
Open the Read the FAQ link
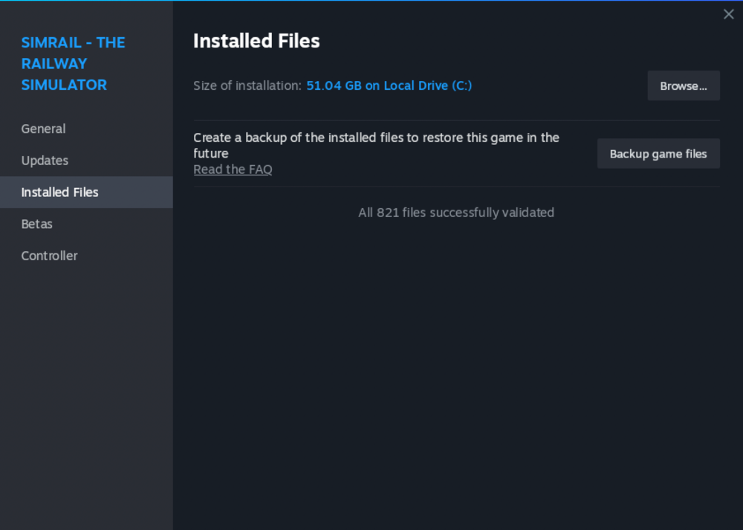pyautogui.click(x=233, y=169)
